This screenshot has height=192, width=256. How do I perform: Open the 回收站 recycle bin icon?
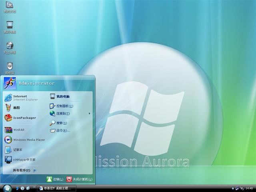[10, 68]
